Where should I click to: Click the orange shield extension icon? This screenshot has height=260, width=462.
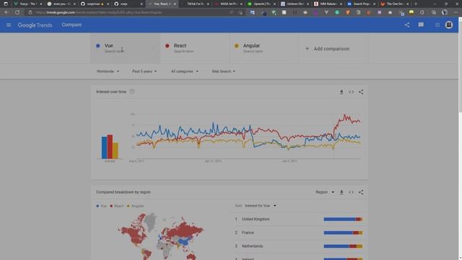point(348,12)
